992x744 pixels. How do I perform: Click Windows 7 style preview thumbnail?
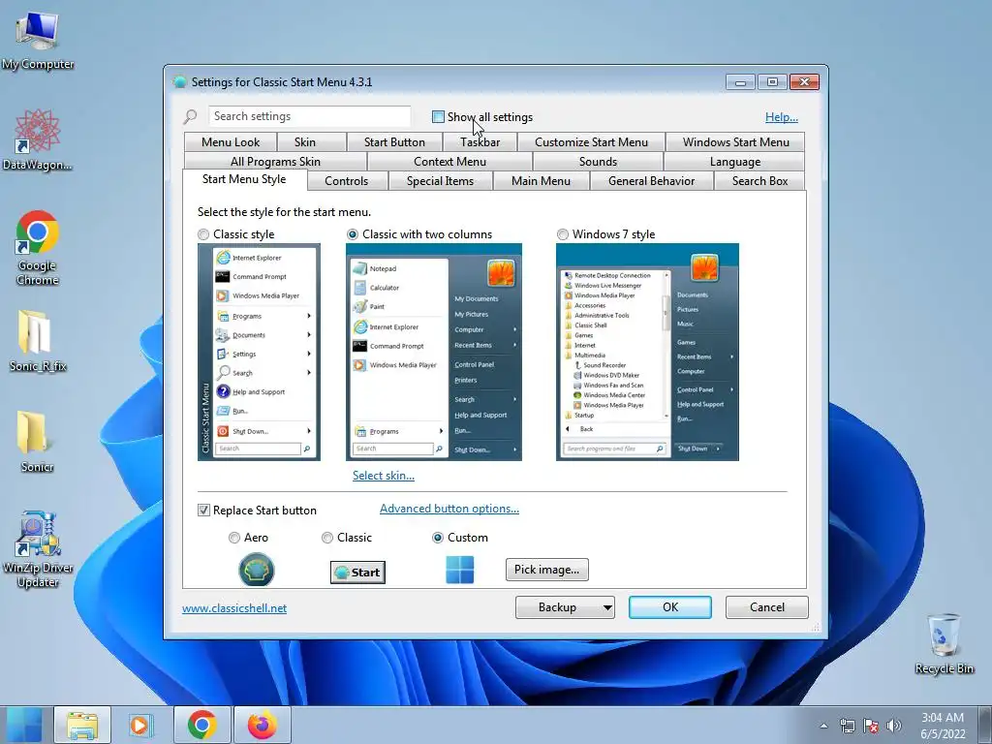(647, 352)
